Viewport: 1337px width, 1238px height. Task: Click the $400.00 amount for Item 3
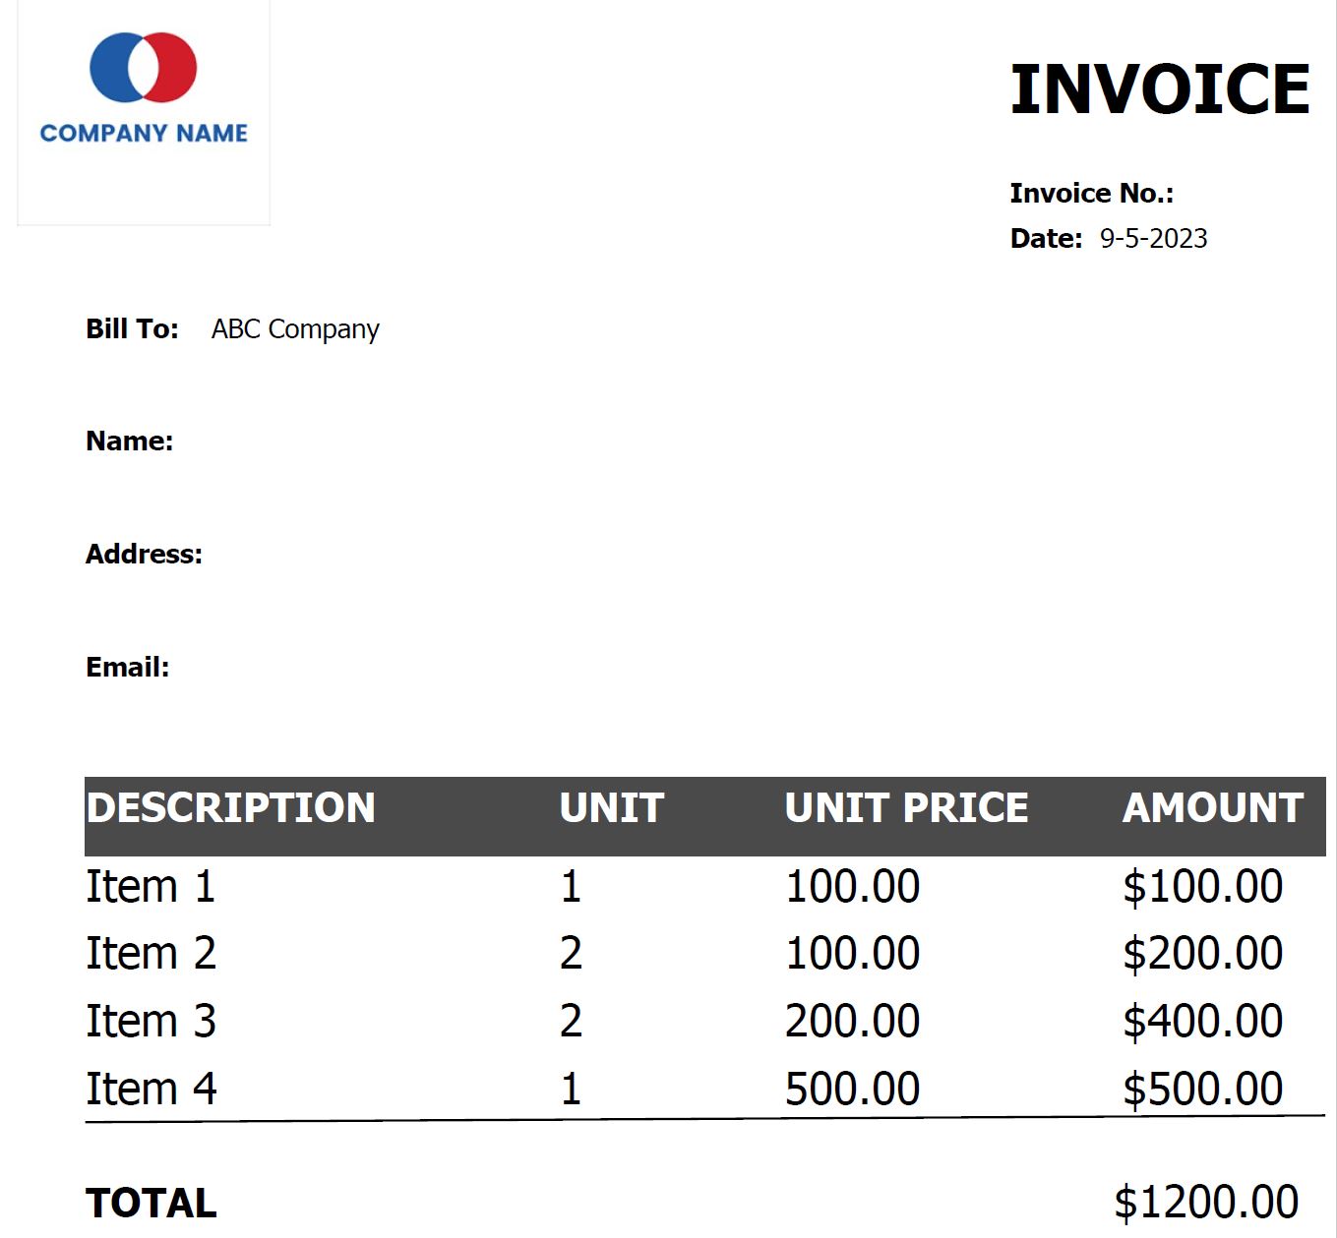click(x=1202, y=1021)
